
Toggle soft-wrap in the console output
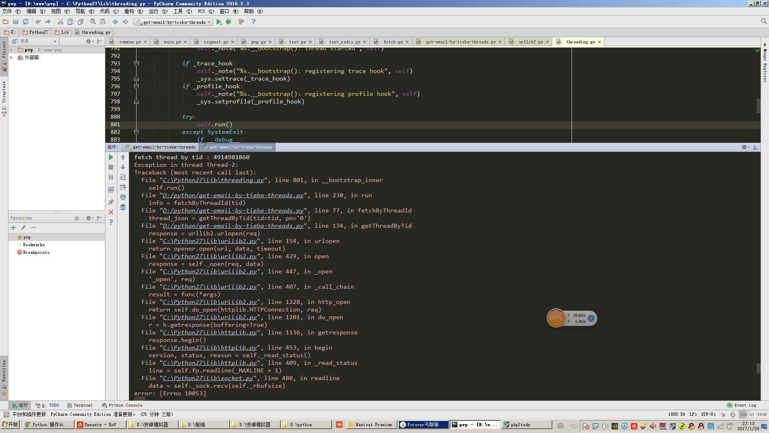pyautogui.click(x=123, y=177)
